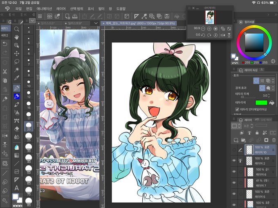Viewport: 278px width, 208px height.
Task: Select the Gradient tool
Action: [x=16, y=155]
